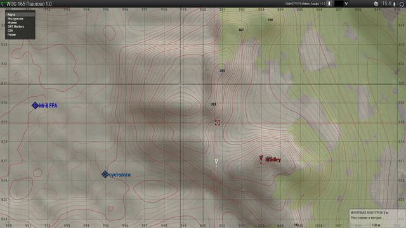This screenshot has width=406, height=228.
Task: Click the Mi-8 FFA marker label
Action: [48, 106]
